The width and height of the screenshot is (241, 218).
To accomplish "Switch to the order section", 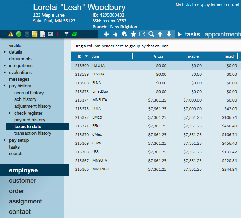I will point(17,191).
